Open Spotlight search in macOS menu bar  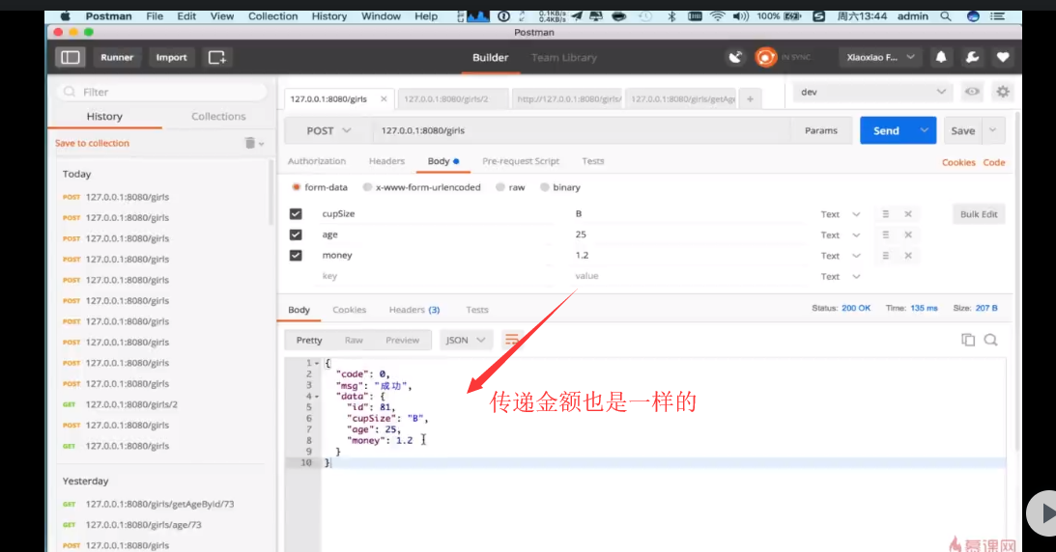coord(946,16)
